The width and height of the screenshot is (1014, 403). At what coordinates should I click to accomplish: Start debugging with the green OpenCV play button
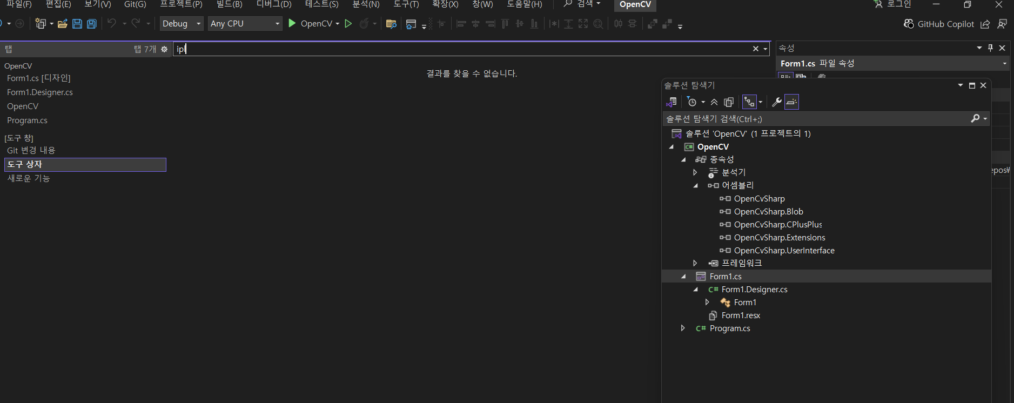point(292,23)
